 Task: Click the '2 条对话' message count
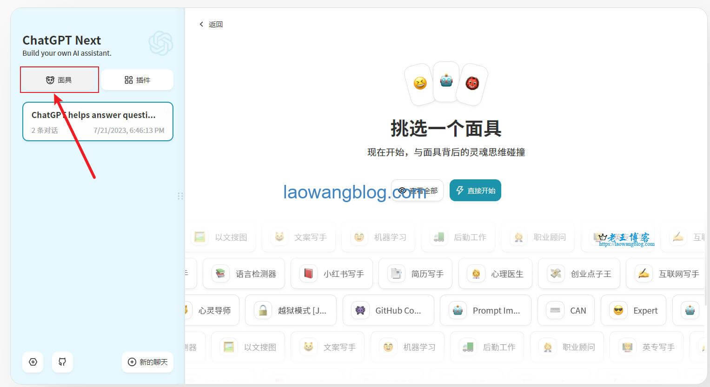(x=45, y=130)
